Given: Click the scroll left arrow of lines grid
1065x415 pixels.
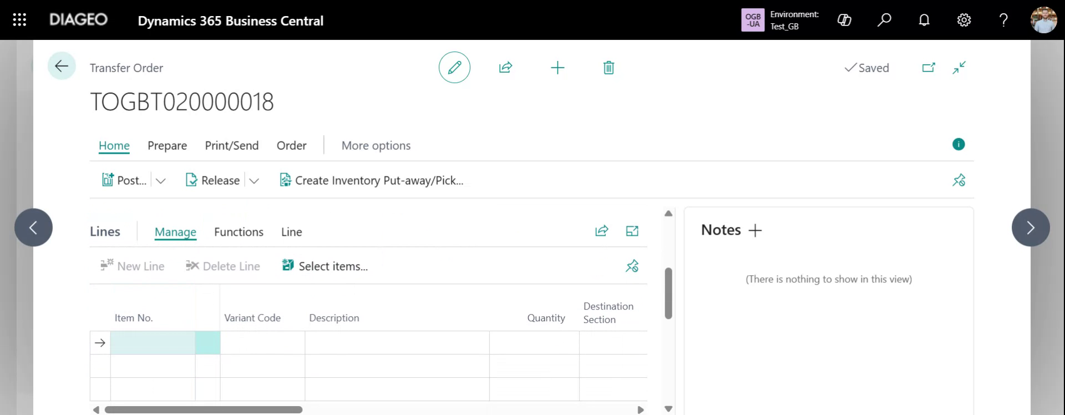Looking at the screenshot, I should click(96, 409).
